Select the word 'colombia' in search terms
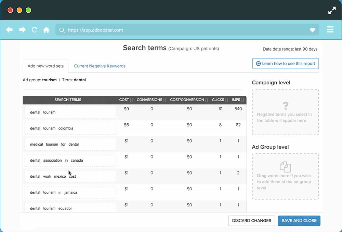The image size is (342, 232). [66, 128]
